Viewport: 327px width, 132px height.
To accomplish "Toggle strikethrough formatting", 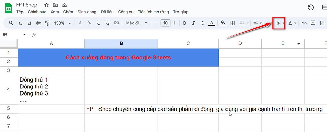I will click(202, 23).
